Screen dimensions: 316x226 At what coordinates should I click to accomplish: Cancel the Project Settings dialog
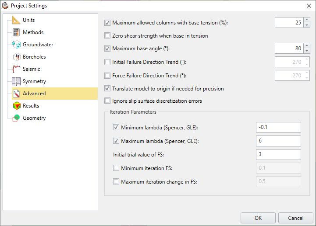coord(295,218)
